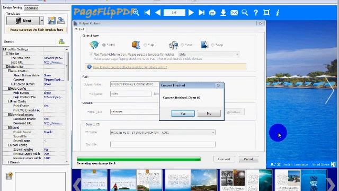Select the Output tab in dialog
339x191 pixels.
tap(79, 29)
